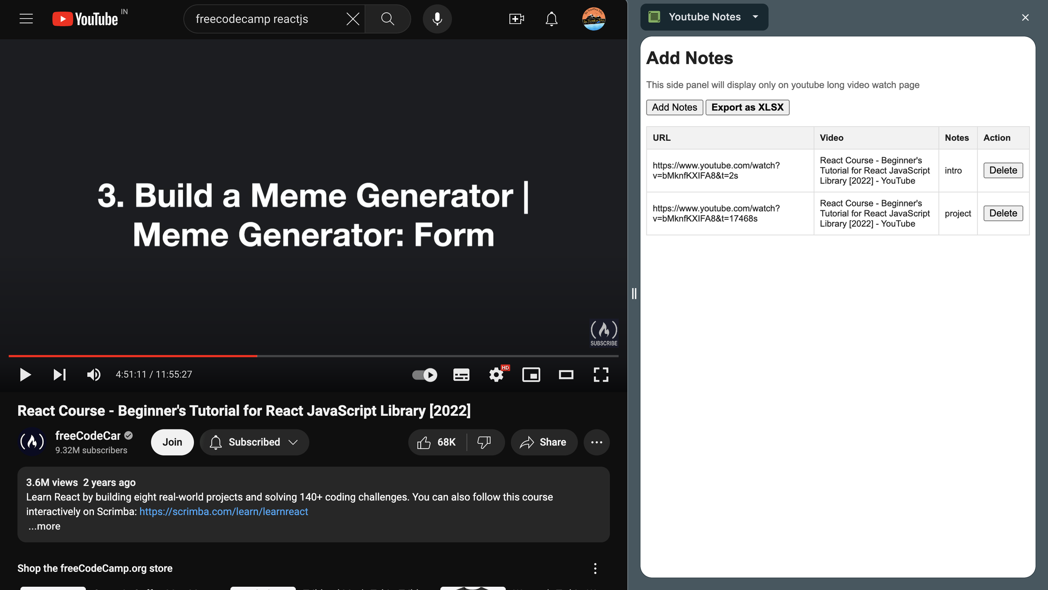The height and width of the screenshot is (590, 1048).
Task: Delete the 'project' note row
Action: [x=1003, y=213]
